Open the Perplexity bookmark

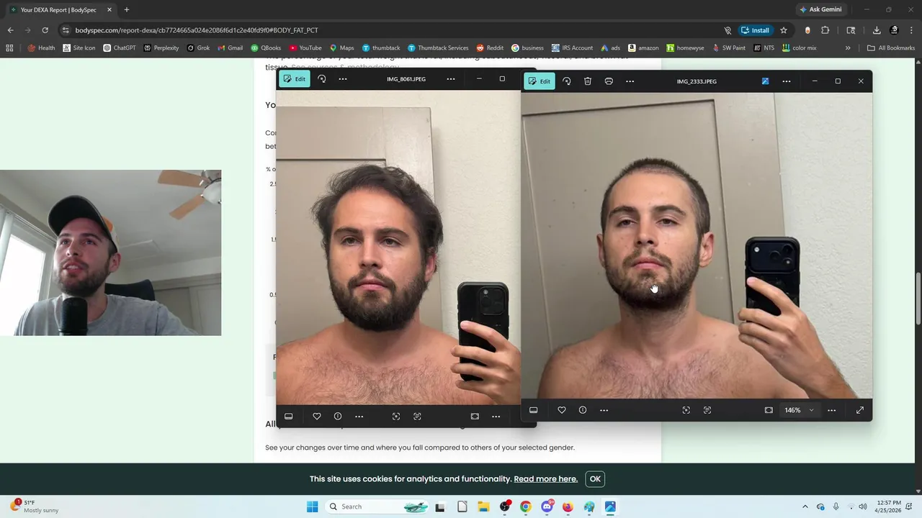[x=161, y=48]
